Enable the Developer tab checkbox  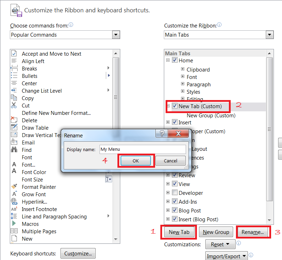(175, 193)
